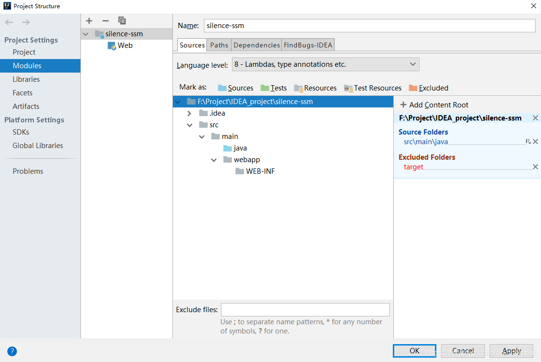This screenshot has height=362, width=541.
Task: Add a new module with plus icon
Action: point(89,21)
